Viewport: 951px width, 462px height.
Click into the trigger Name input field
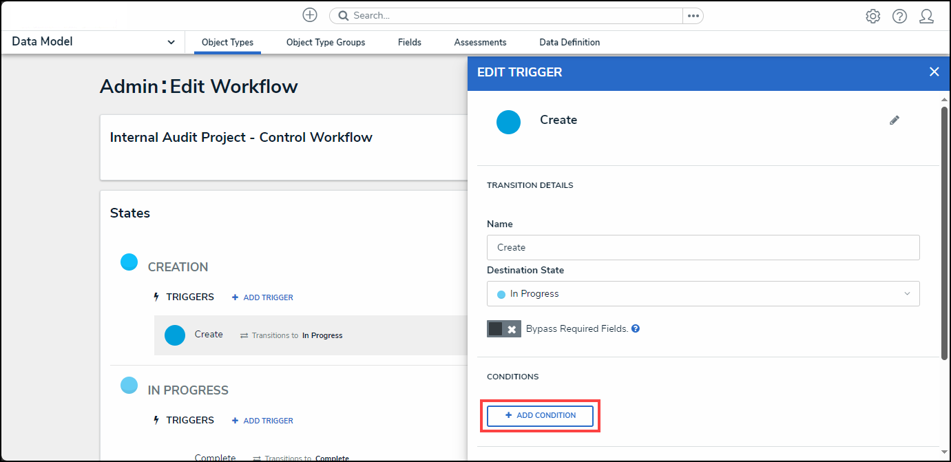coord(702,248)
